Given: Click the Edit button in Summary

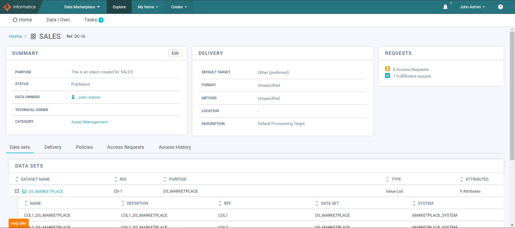Looking at the screenshot, I should (175, 53).
